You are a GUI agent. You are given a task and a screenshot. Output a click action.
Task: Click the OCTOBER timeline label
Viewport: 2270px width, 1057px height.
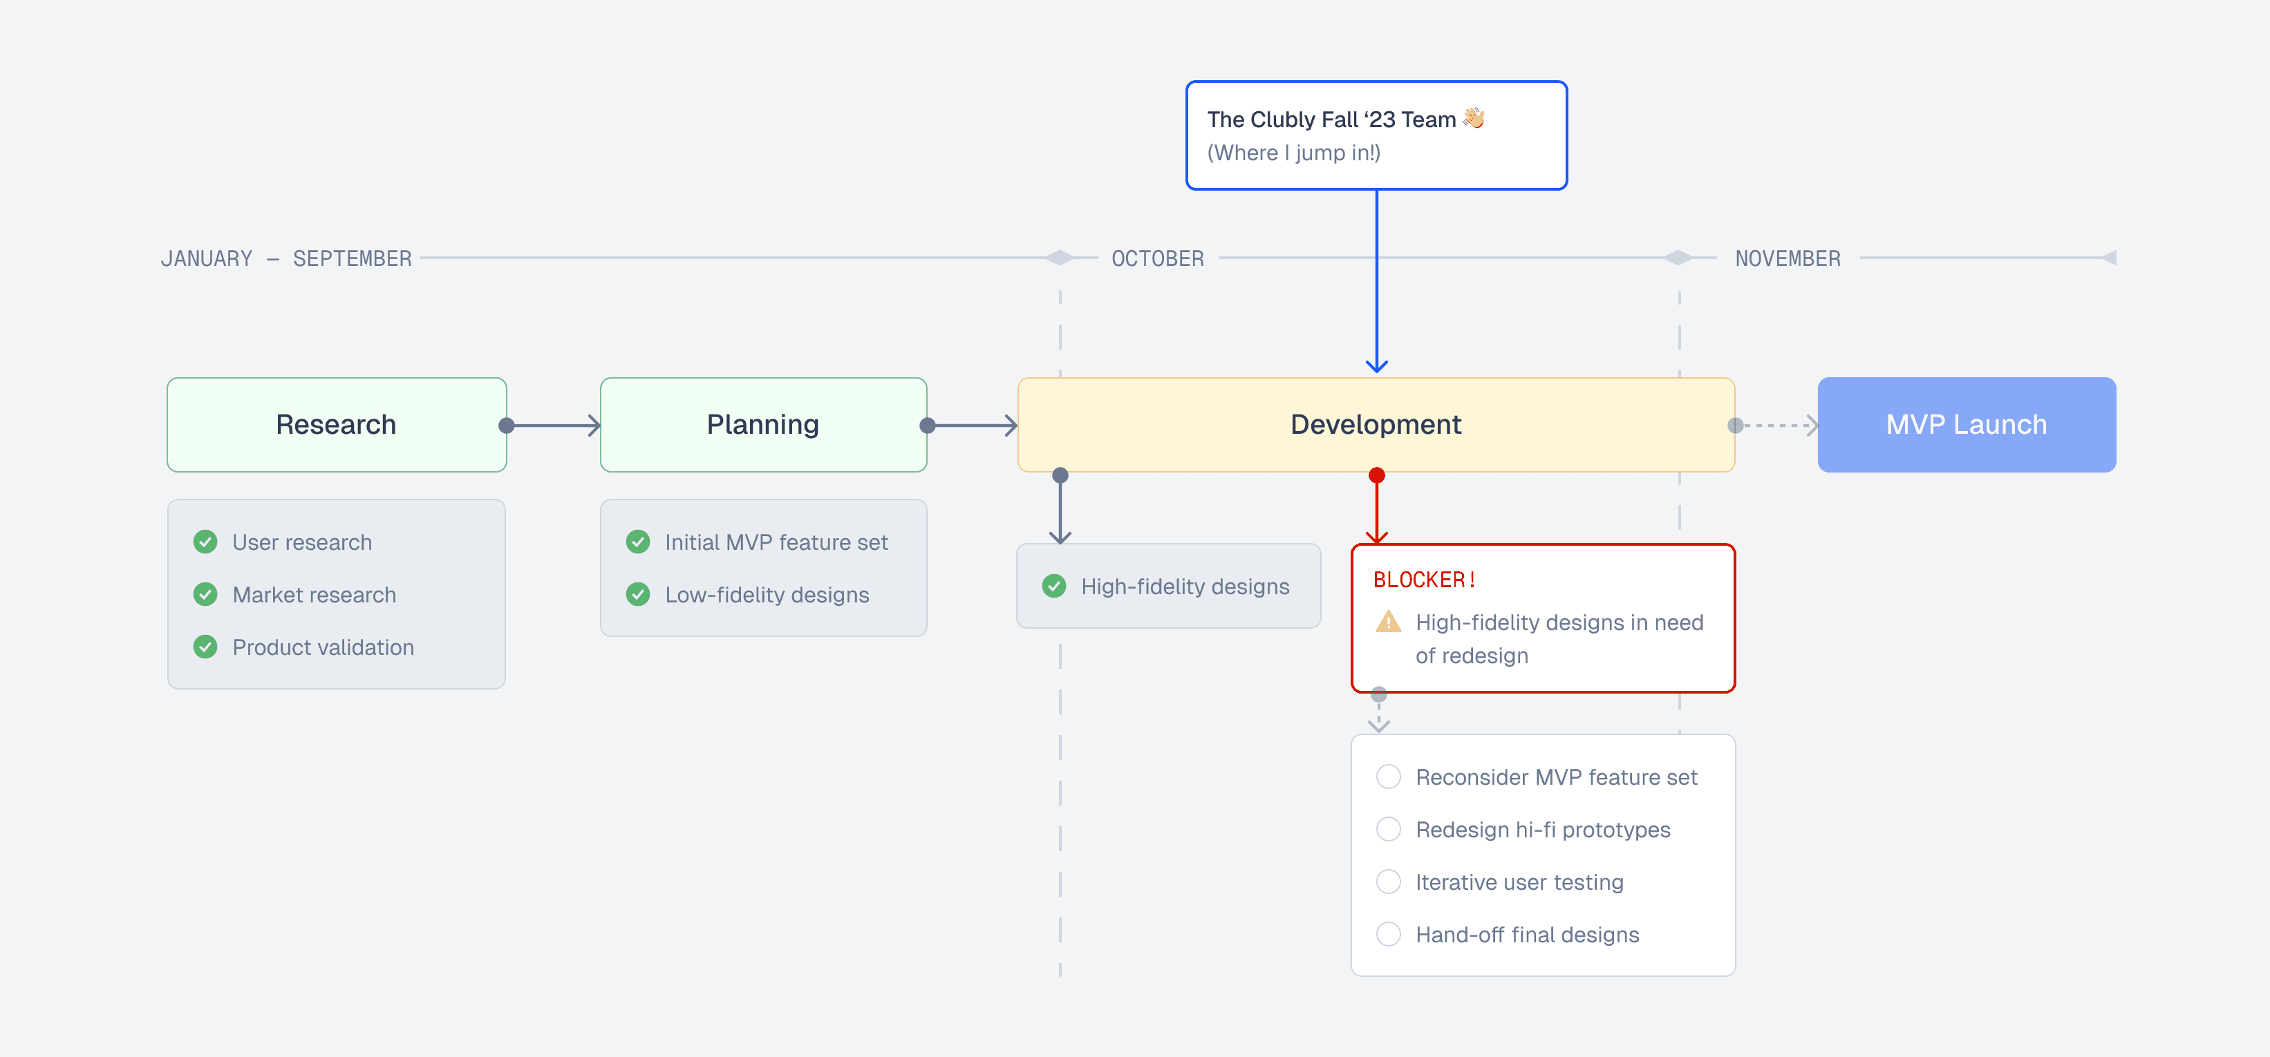click(1157, 258)
